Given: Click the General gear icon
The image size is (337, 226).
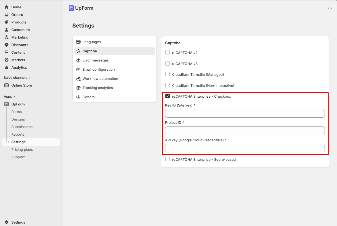Looking at the screenshot, I should [78, 97].
